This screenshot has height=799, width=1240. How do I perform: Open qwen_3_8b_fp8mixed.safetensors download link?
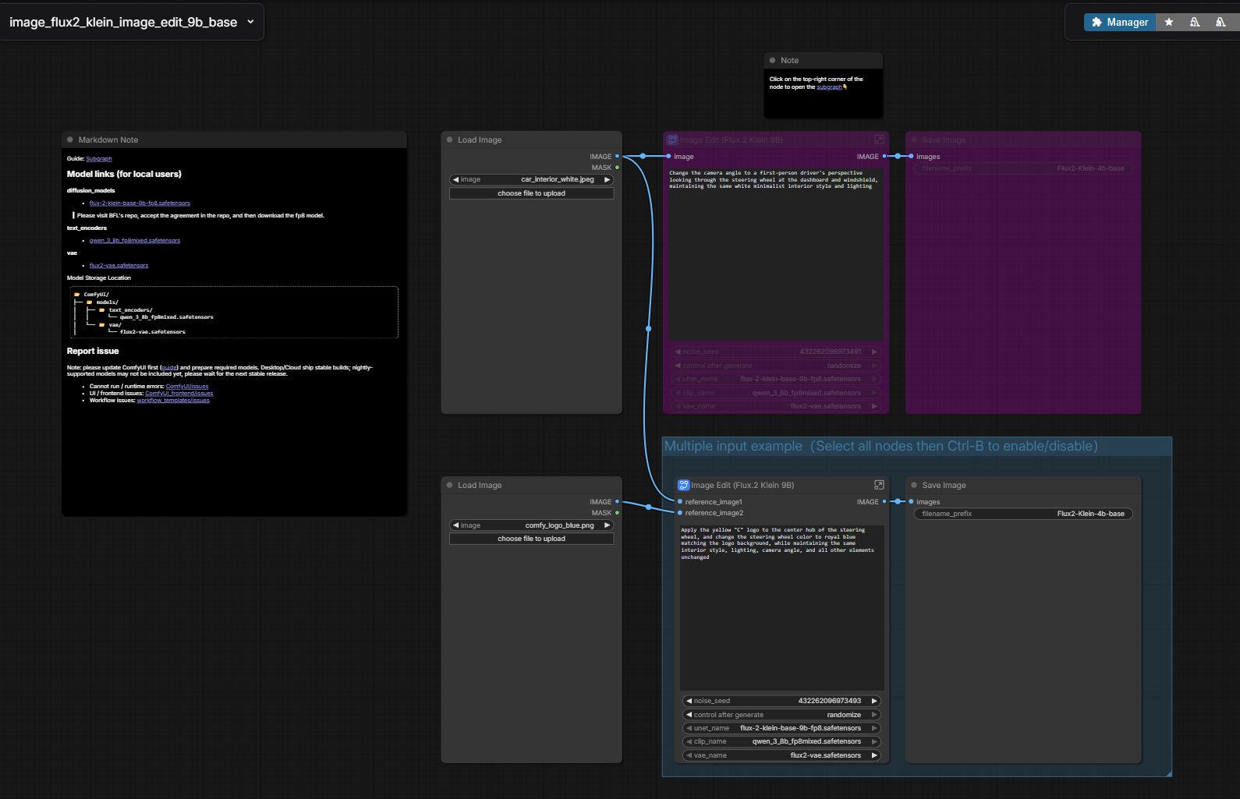[135, 241]
